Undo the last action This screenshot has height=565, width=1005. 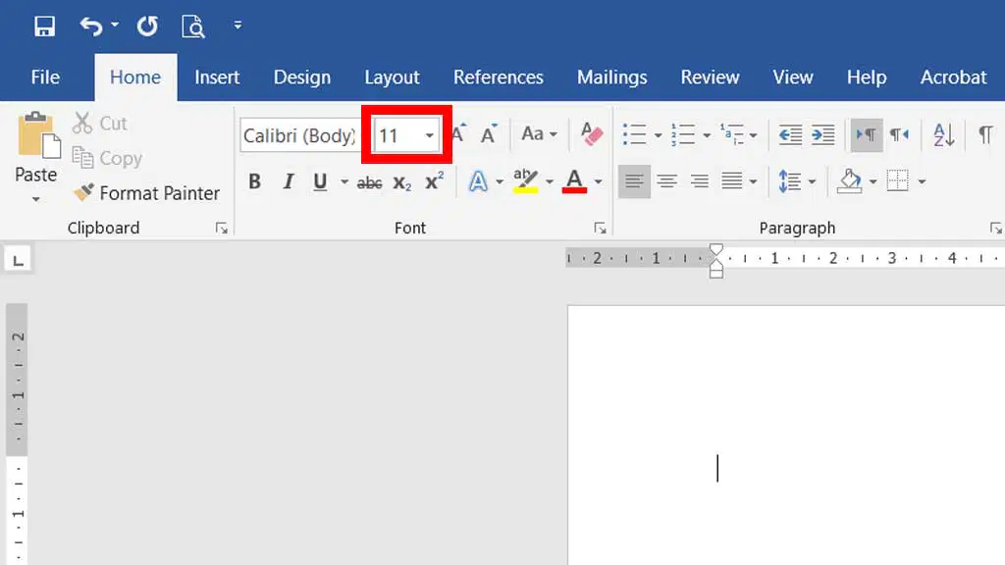tap(91, 26)
